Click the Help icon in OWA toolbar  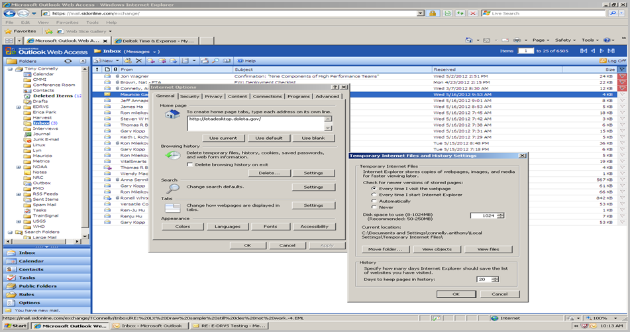click(240, 61)
